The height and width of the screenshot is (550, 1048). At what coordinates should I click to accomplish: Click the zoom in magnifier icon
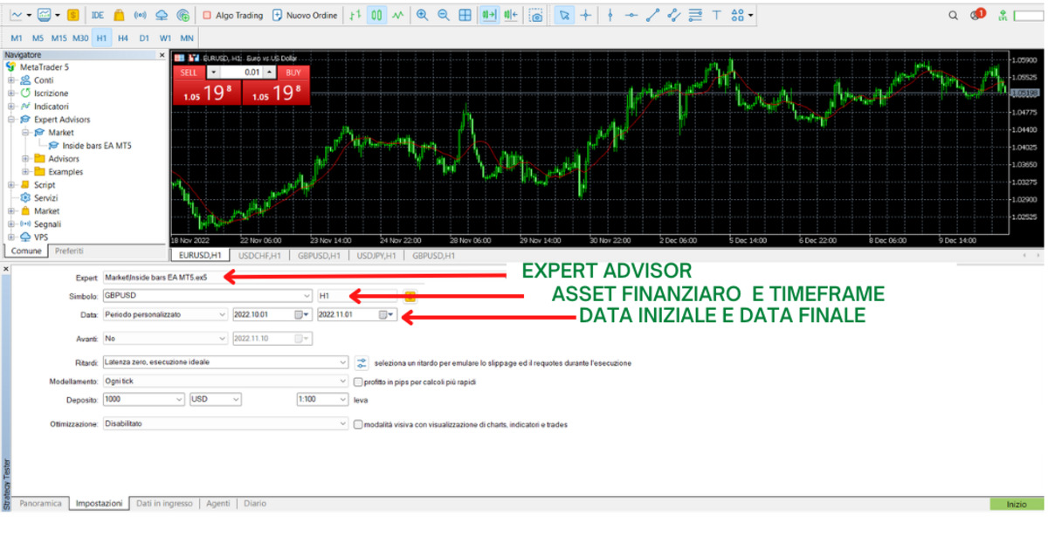423,15
